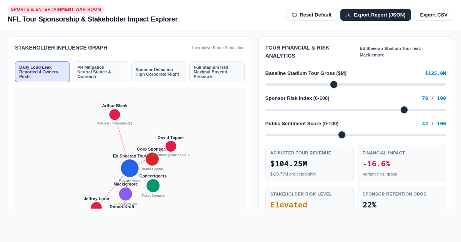Select the green Concertgoers node
Viewport: 461px width, 242px height.
(153, 186)
